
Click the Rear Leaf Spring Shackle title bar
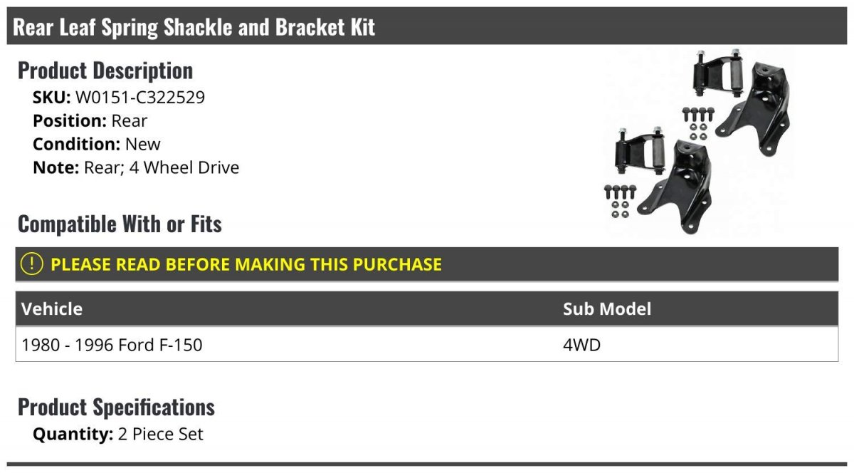pyautogui.click(x=427, y=27)
